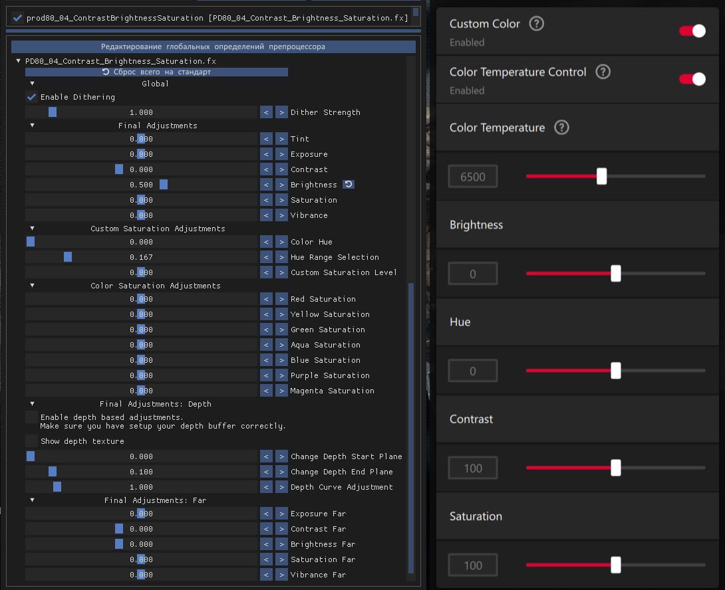Decrease Brightness 0.500 with left arrow

pos(266,184)
